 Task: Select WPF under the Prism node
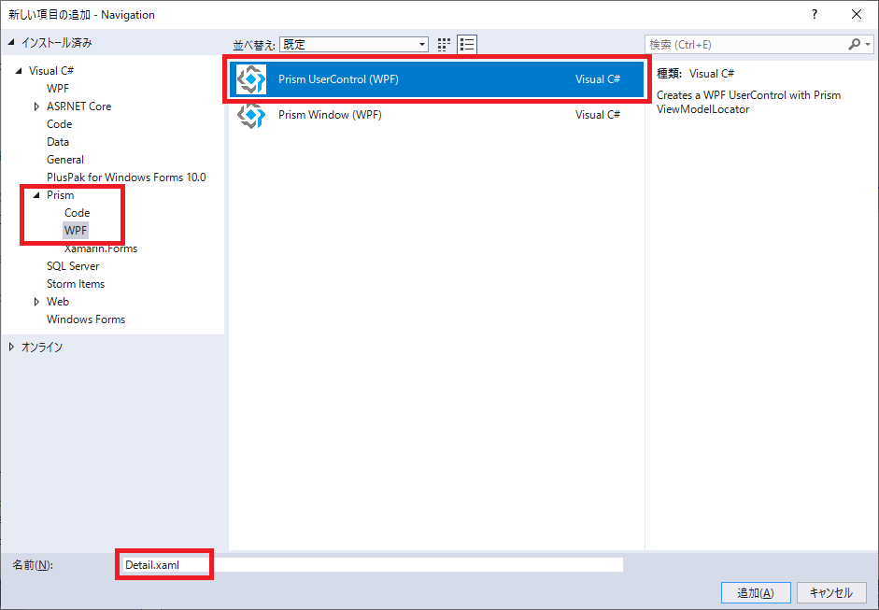76,231
